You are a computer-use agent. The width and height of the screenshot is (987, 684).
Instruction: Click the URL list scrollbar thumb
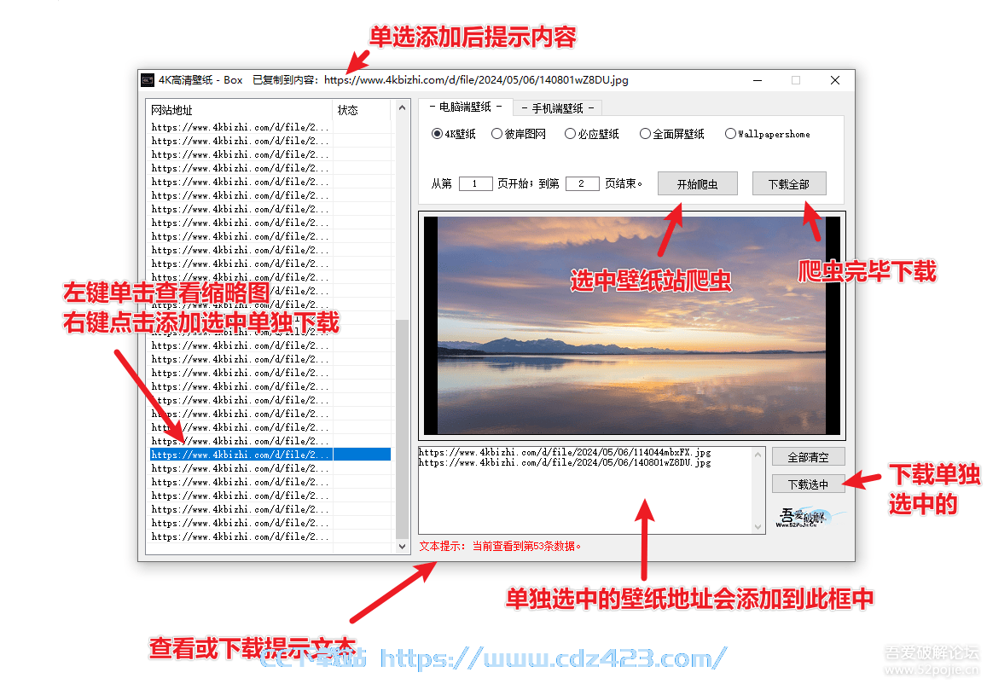click(x=403, y=430)
